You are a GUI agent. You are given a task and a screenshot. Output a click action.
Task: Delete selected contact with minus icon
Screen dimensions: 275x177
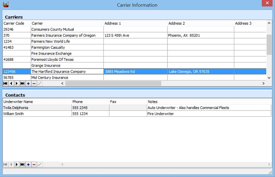34,164
